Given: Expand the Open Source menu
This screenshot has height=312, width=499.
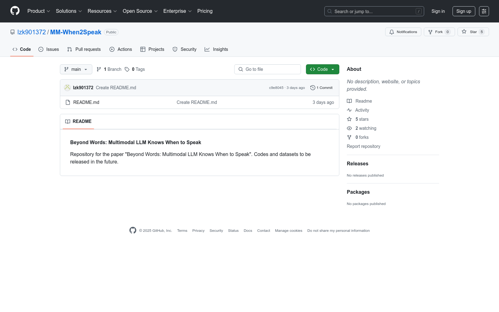Looking at the screenshot, I should [140, 11].
